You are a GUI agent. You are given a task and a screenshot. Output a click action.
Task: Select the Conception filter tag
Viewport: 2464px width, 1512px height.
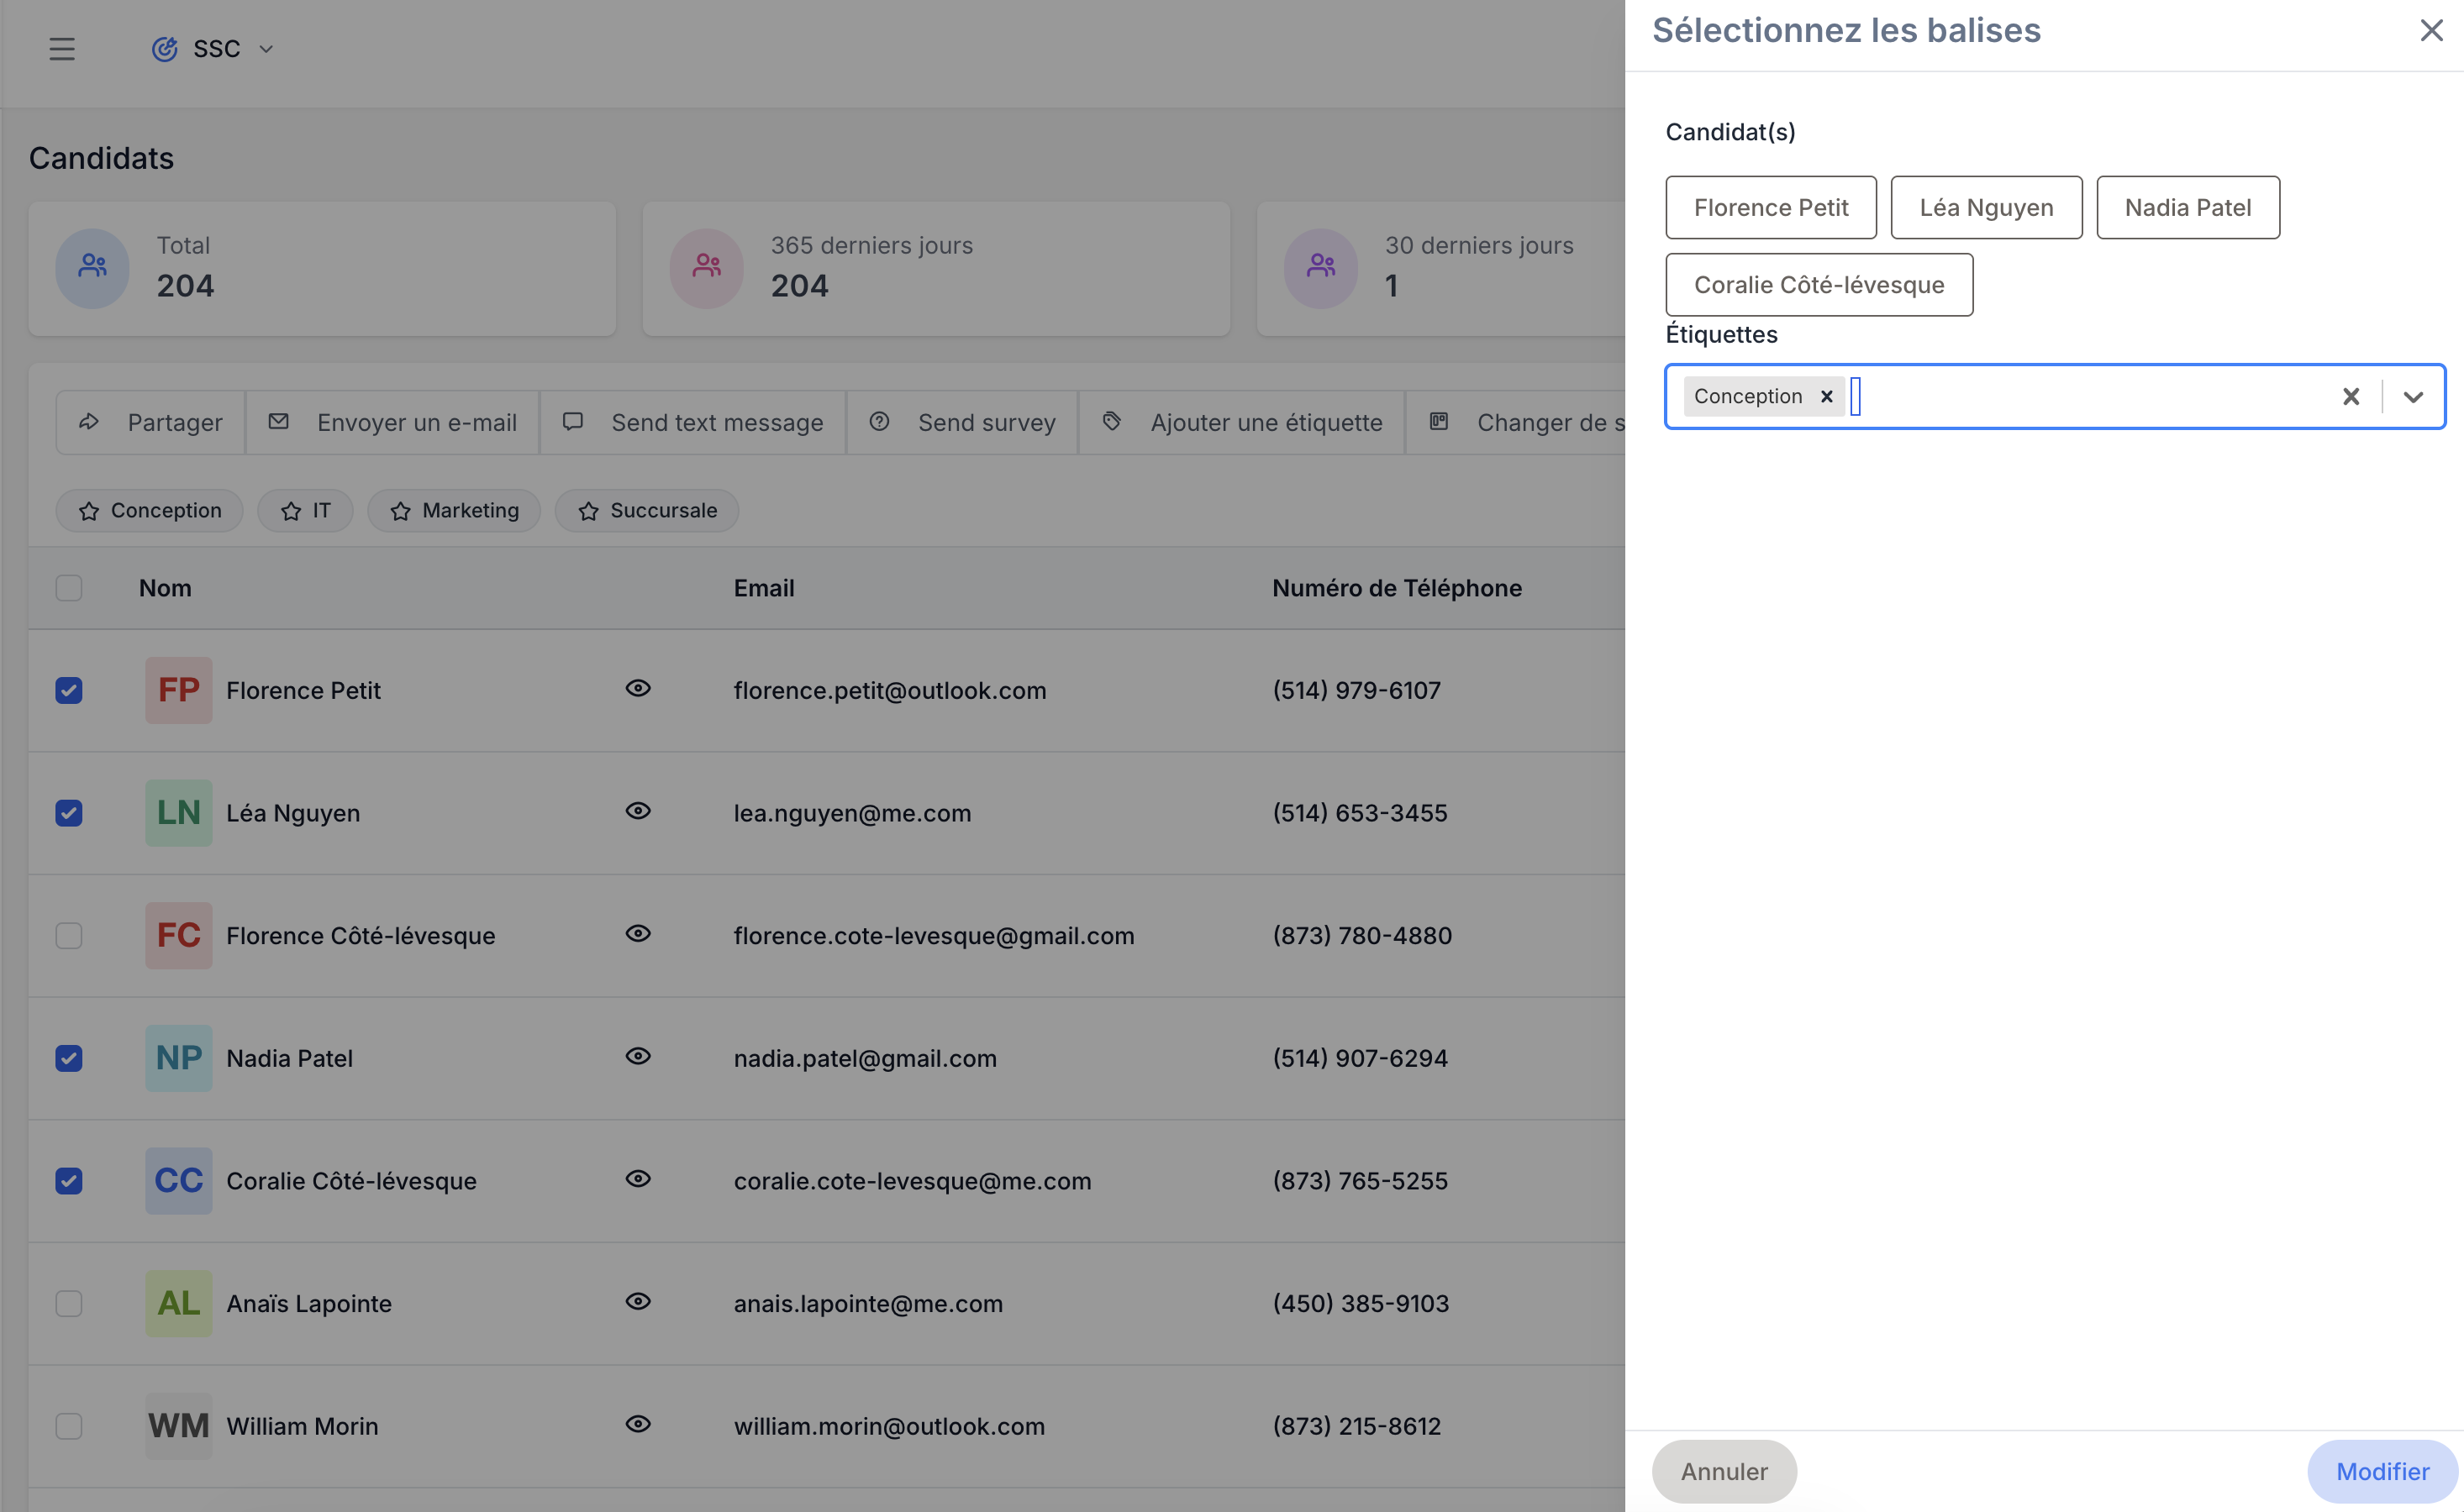click(150, 510)
